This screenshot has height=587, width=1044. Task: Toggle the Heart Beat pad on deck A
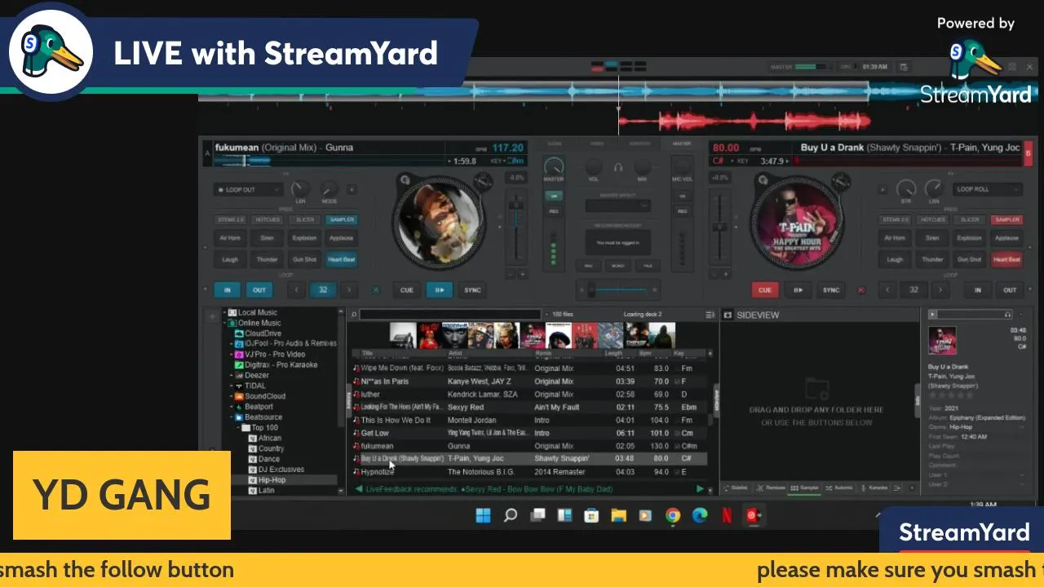point(341,259)
